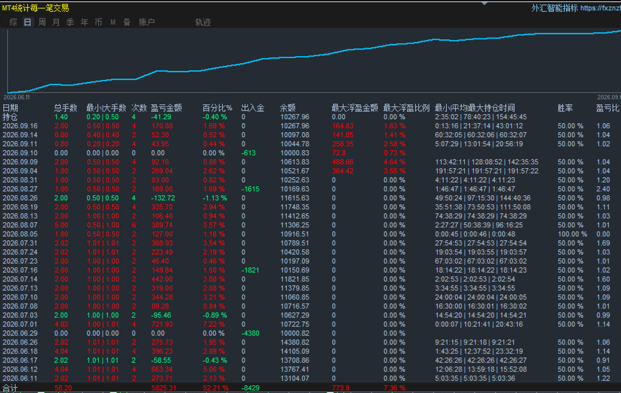
Task: Switch to the 月 monthly tab
Action: click(x=56, y=22)
